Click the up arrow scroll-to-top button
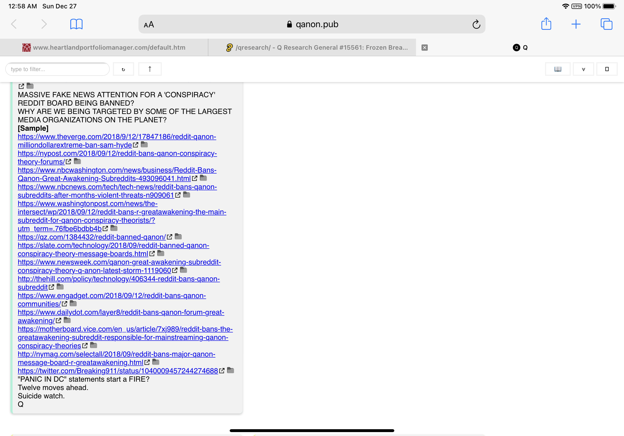Image resolution: width=624 pixels, height=436 pixels. pos(150,69)
